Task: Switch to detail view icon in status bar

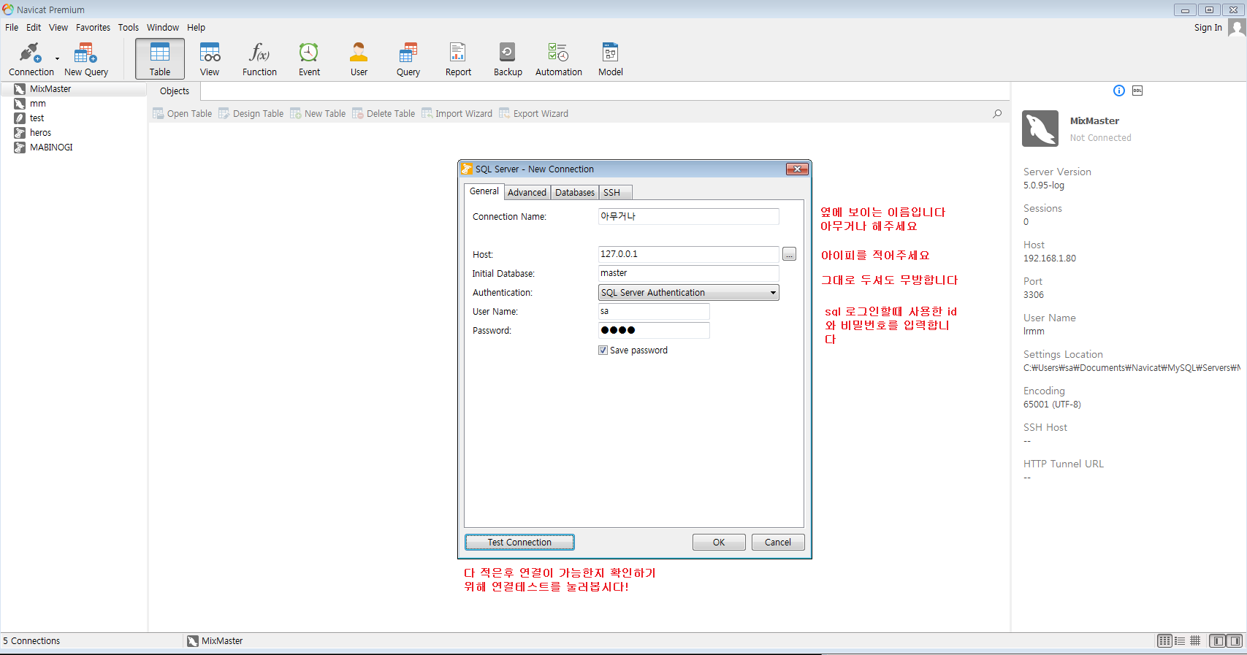Action: (1180, 641)
